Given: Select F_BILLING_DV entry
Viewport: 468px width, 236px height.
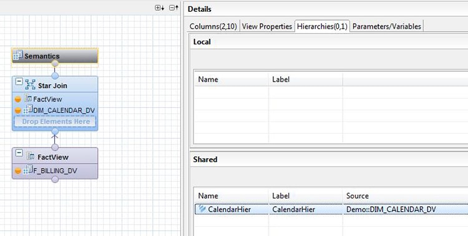Looking at the screenshot, I should pos(55,171).
